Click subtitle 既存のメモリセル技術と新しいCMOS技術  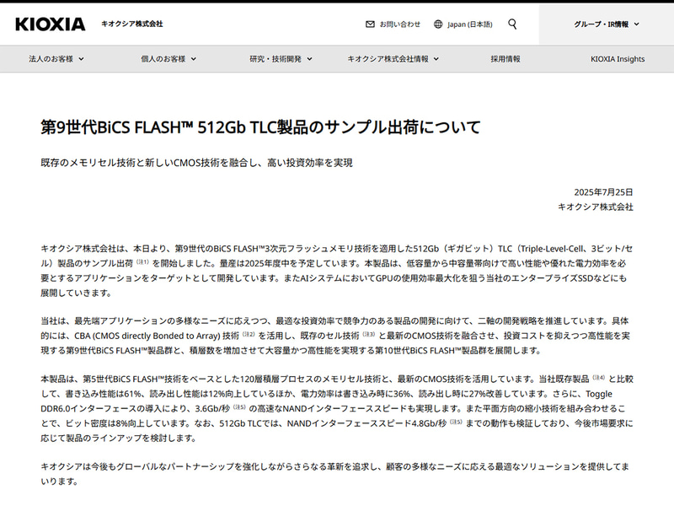tap(197, 163)
